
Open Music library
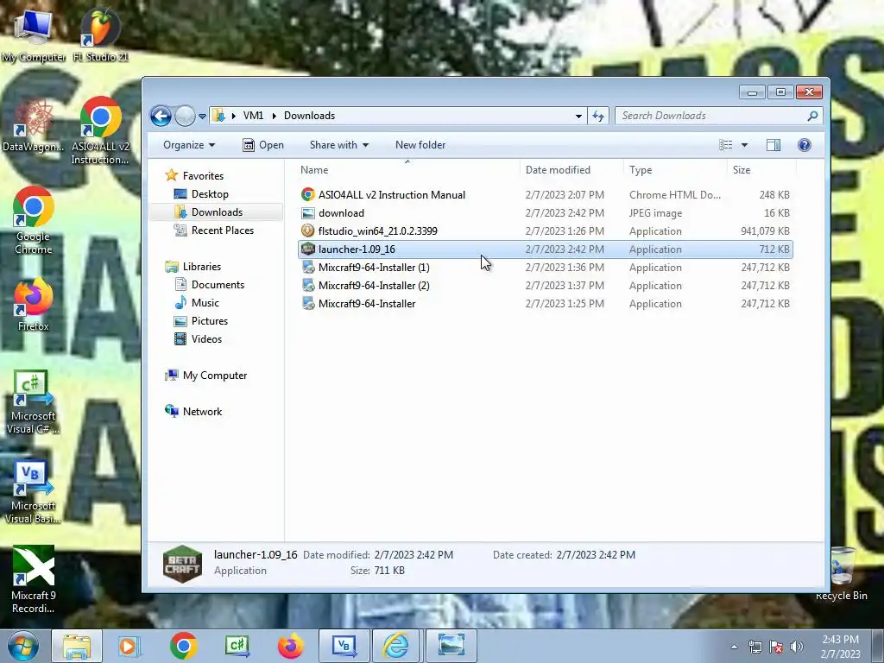click(197, 303)
